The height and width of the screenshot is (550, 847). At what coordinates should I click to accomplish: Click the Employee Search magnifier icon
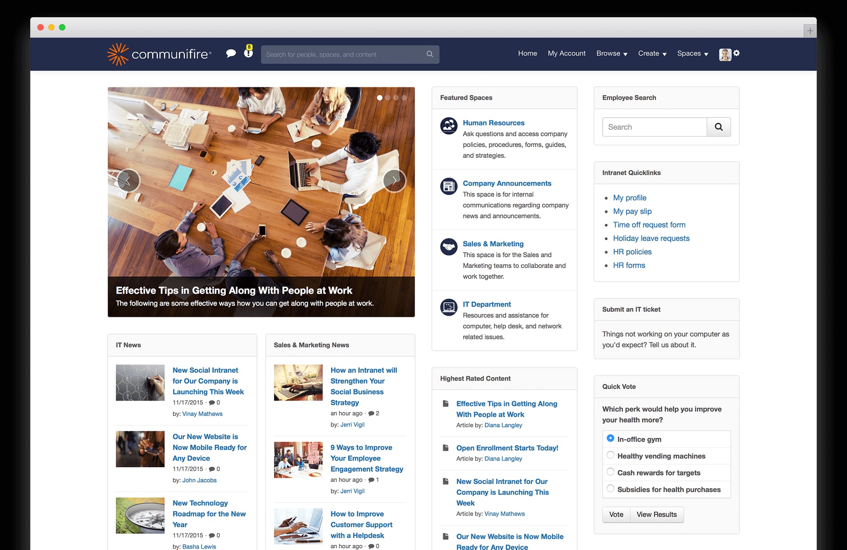[x=719, y=126]
